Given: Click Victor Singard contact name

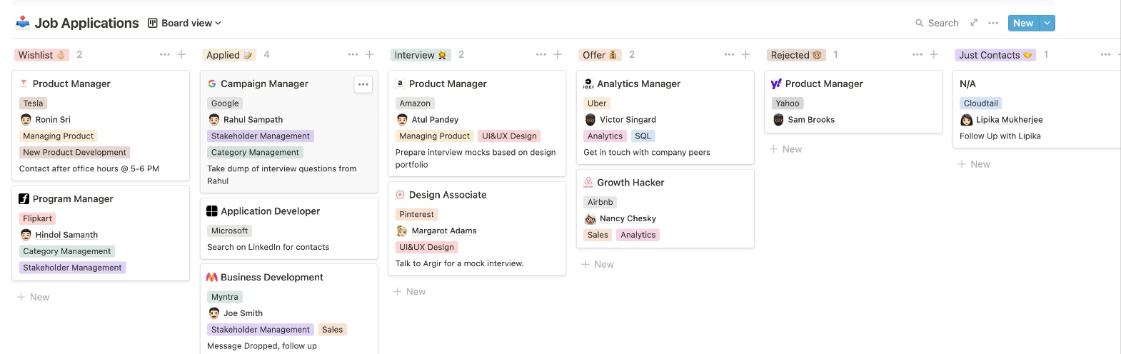Looking at the screenshot, I should 628,120.
